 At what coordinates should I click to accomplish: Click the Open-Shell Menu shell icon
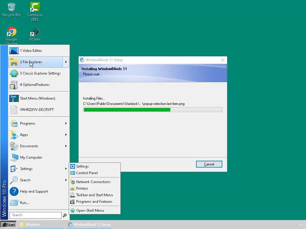click(73, 211)
